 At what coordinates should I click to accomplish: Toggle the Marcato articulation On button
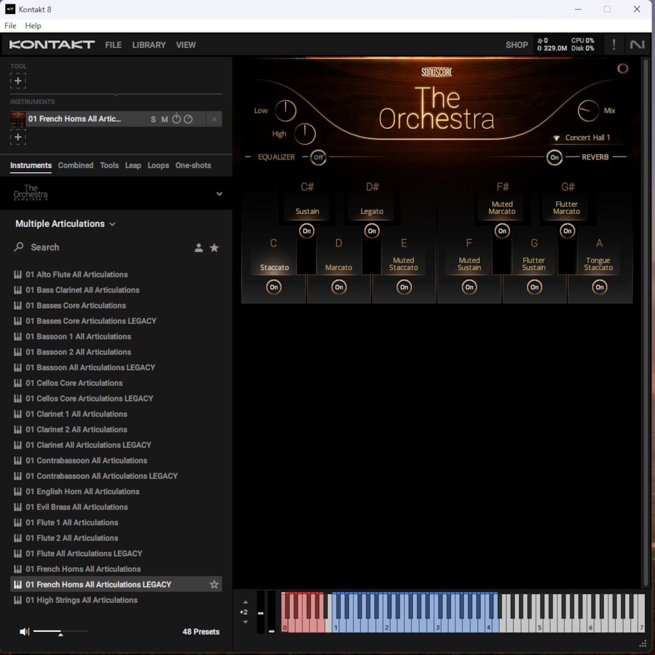click(x=339, y=287)
